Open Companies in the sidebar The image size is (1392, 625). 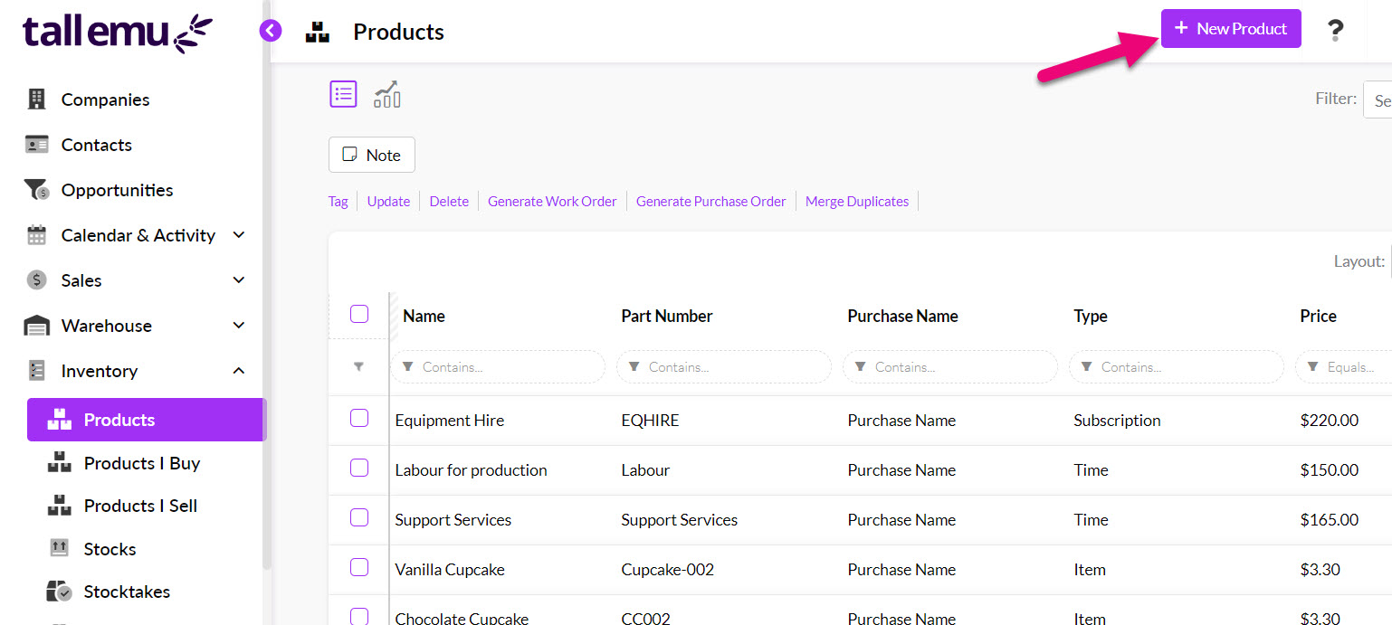(x=105, y=99)
